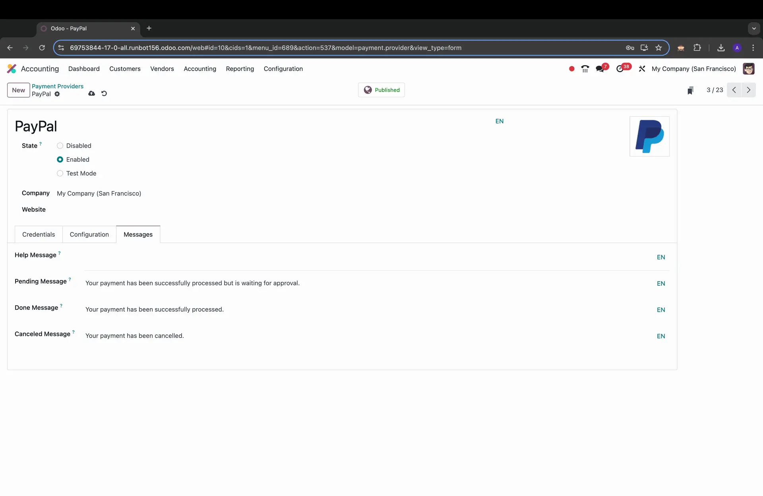Click the browser address bar URL

pyautogui.click(x=265, y=48)
